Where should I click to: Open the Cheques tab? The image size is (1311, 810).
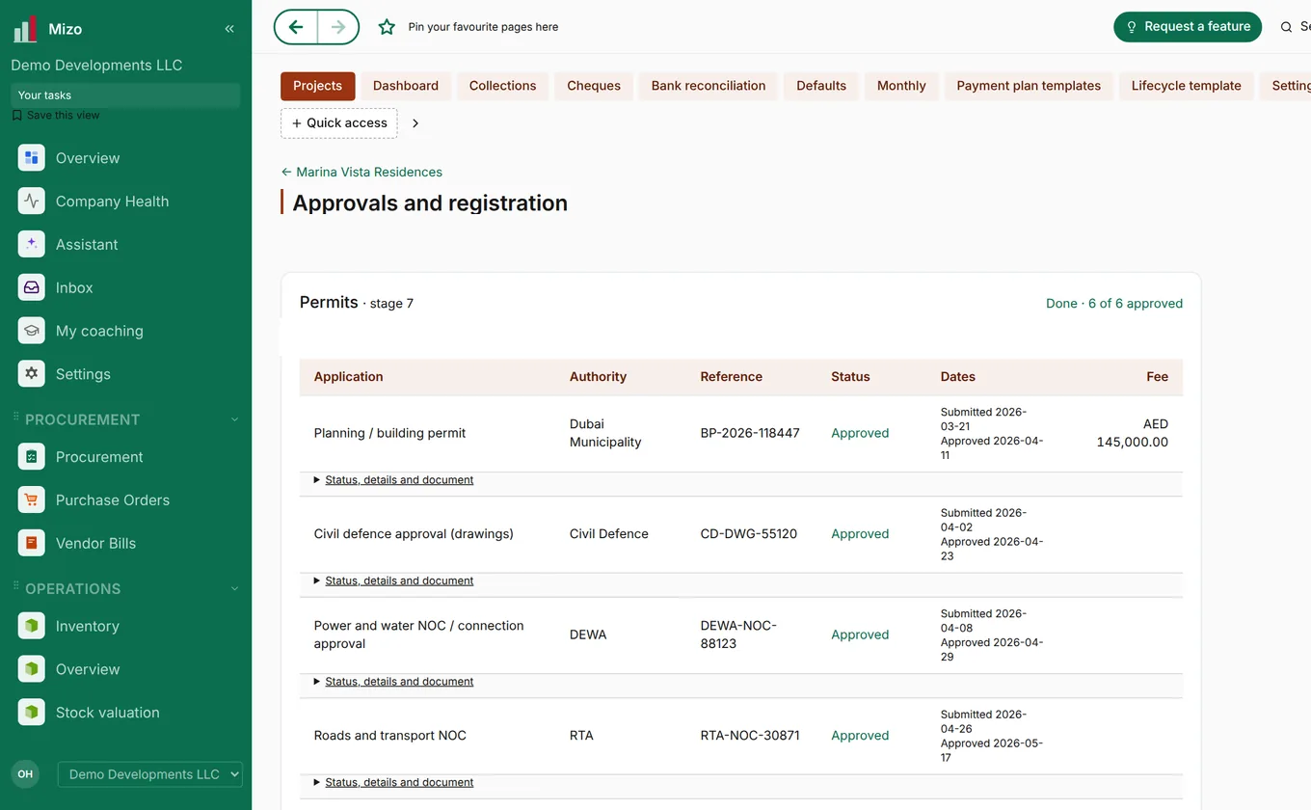[x=594, y=86]
